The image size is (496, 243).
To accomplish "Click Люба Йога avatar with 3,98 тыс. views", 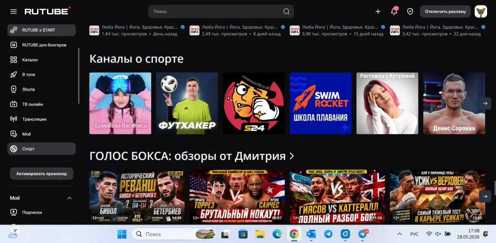I will click(x=295, y=31).
